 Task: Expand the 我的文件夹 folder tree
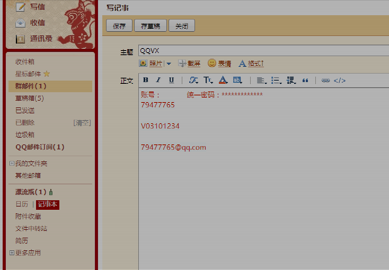click(12, 164)
